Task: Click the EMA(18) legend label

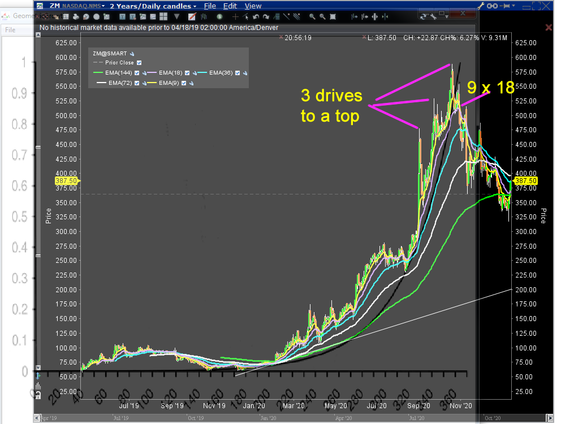Action: click(x=171, y=73)
